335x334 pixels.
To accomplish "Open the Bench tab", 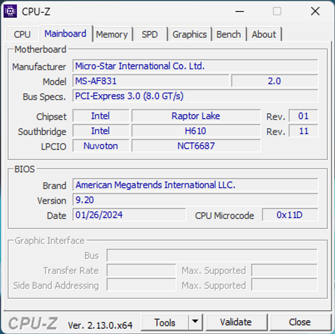I will [x=229, y=34].
